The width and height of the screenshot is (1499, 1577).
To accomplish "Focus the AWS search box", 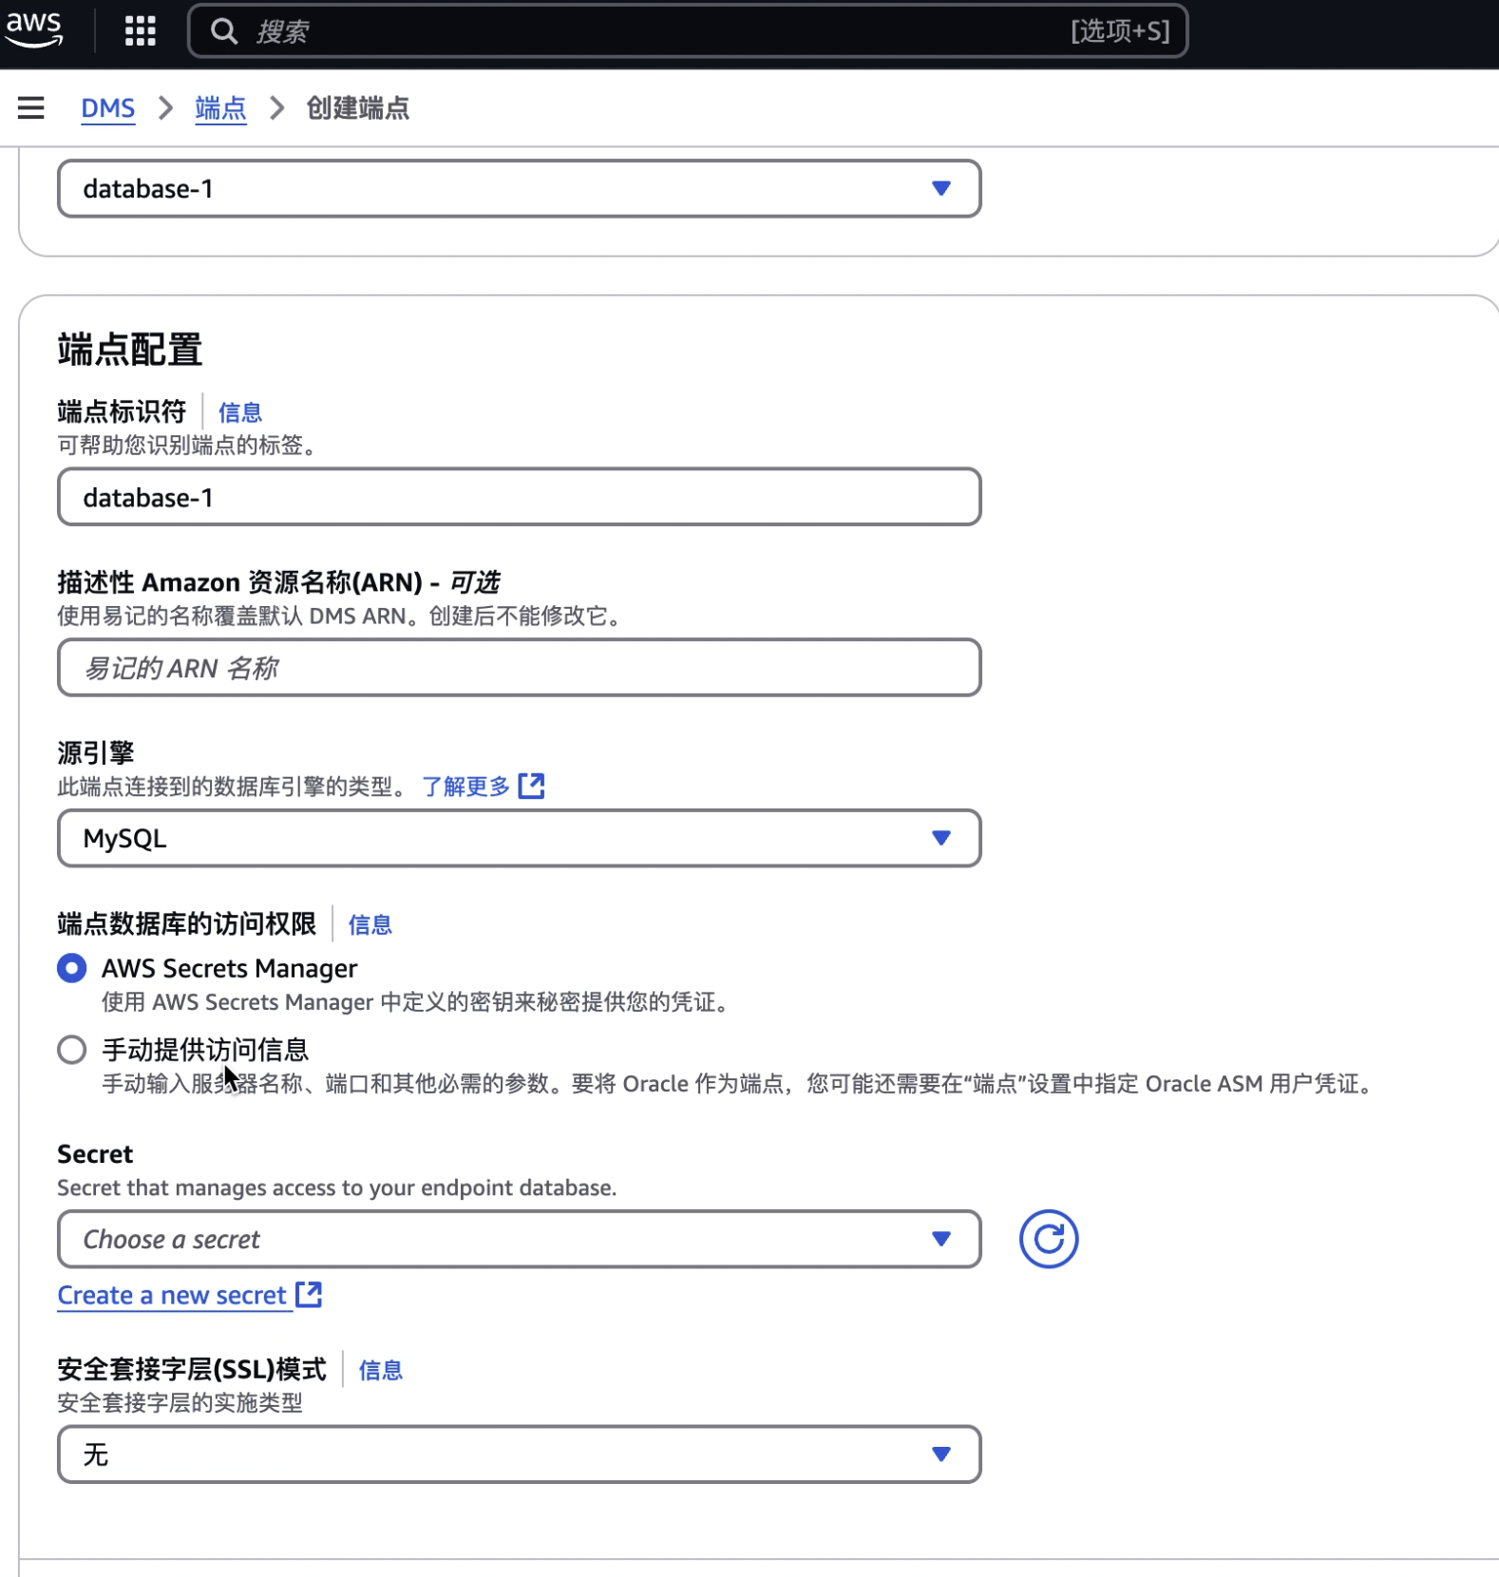I will click(x=688, y=31).
